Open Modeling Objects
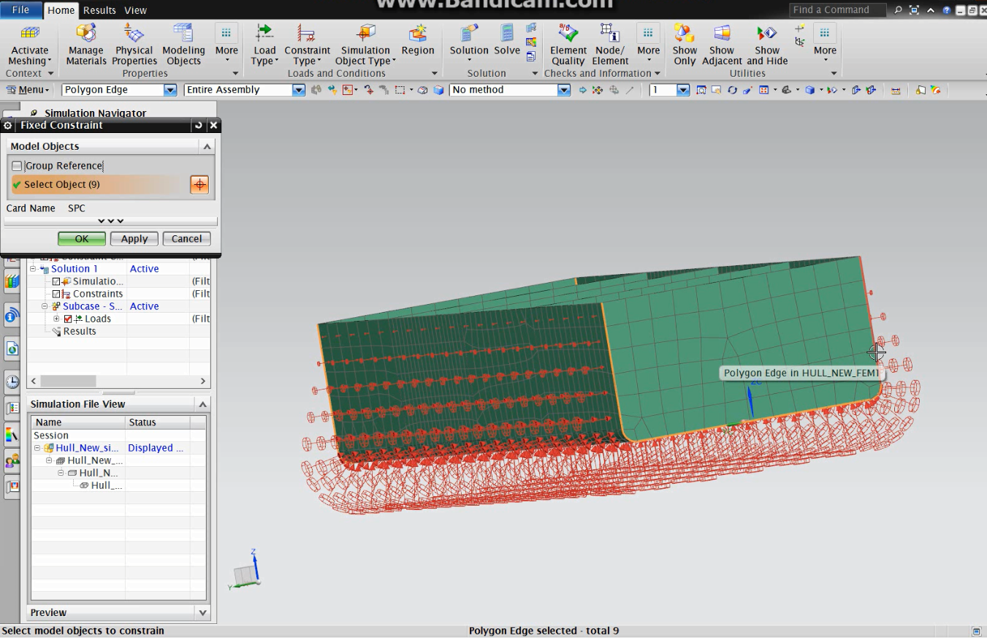The width and height of the screenshot is (987, 638). 183,45
